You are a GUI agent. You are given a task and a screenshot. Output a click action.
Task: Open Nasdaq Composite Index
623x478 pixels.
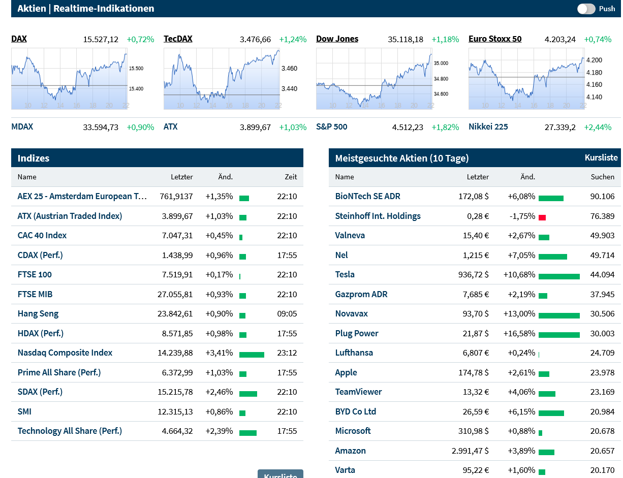coord(65,353)
